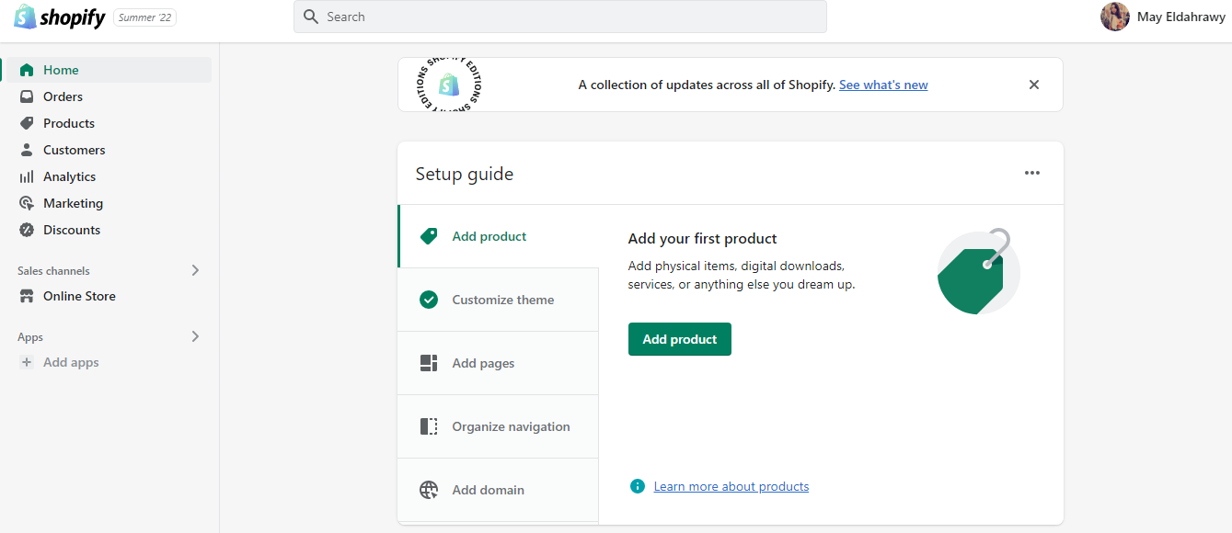Select the Add pages step
This screenshot has height=533, width=1232.
pyautogui.click(x=483, y=363)
